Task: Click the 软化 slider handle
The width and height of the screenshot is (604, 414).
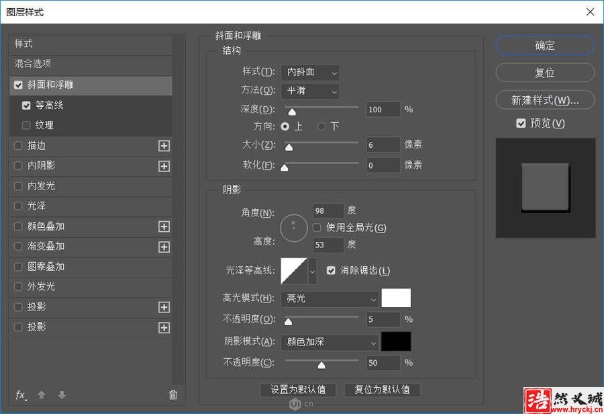Action: (285, 168)
